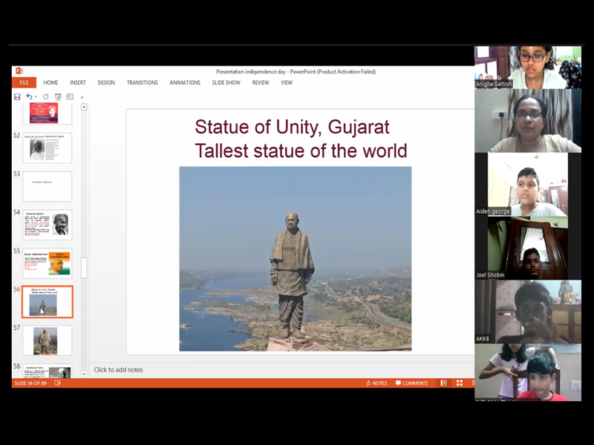Click the PowerPoint logo icon in title bar

click(19, 71)
